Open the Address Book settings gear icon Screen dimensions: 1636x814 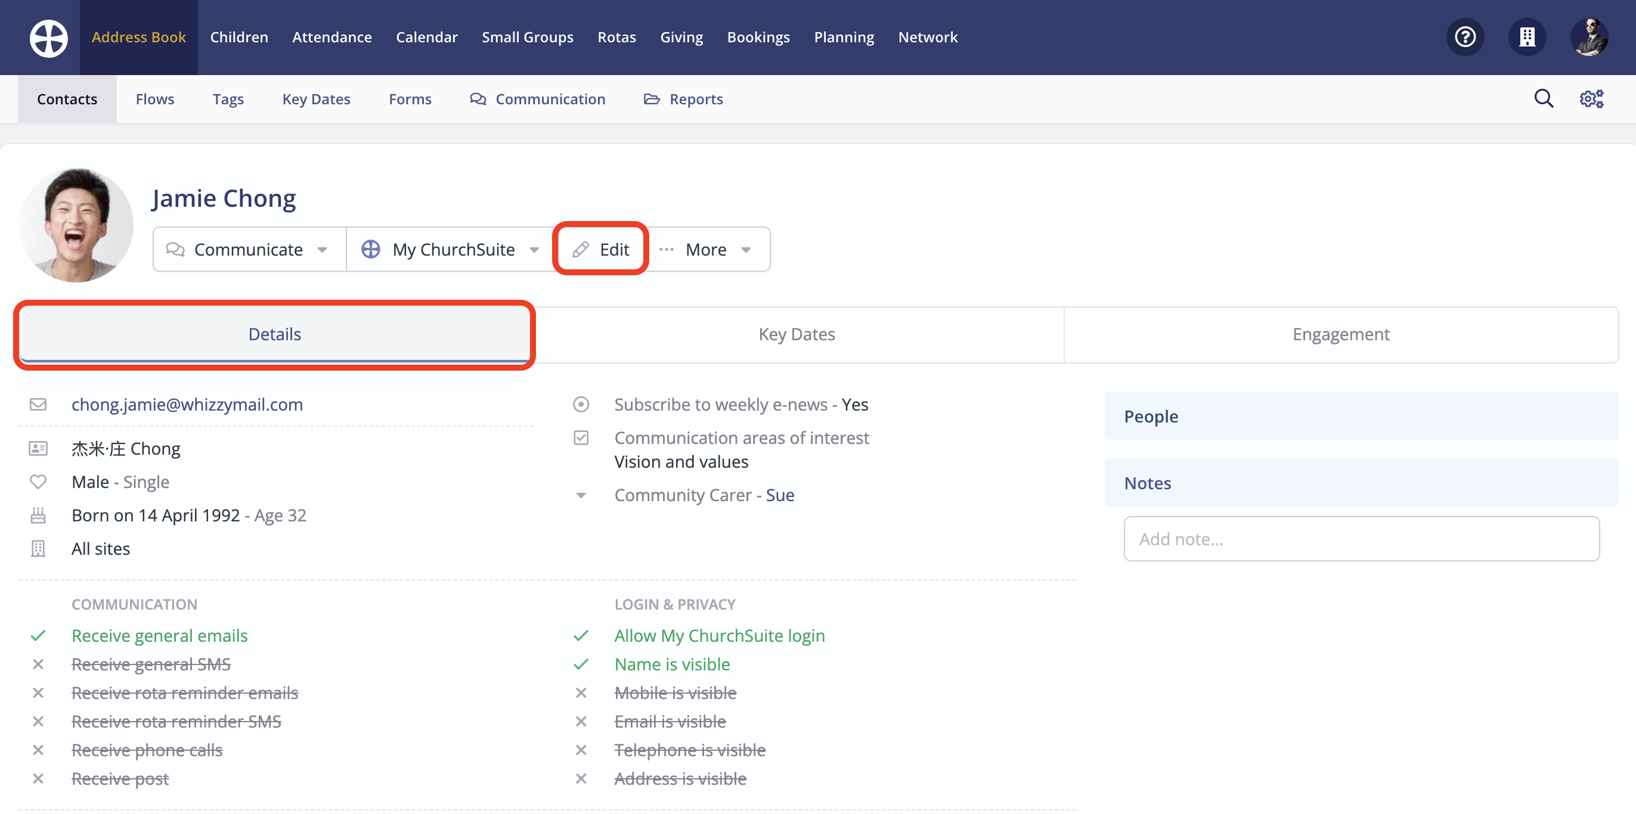1591,98
